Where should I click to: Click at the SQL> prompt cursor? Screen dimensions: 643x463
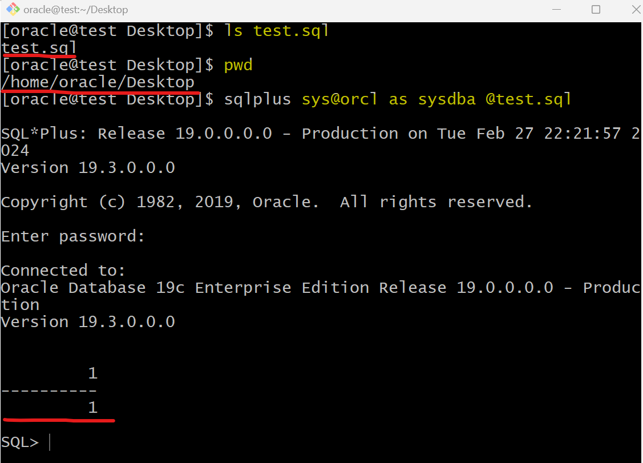coord(50,442)
